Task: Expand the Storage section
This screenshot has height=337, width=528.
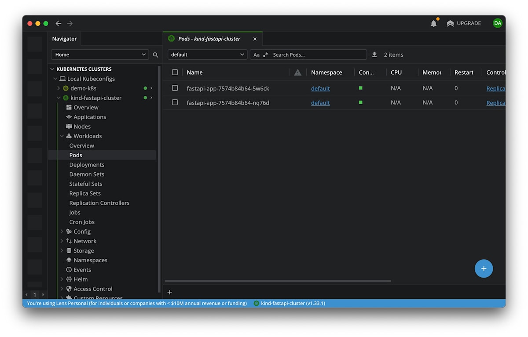Action: pyautogui.click(x=62, y=251)
